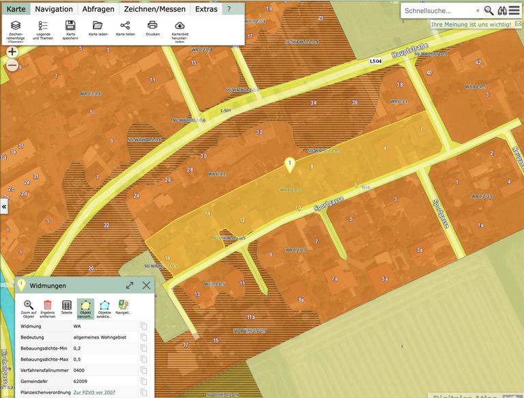Open Zeichenreihenfolge layers stack icon
This screenshot has width=524, height=398.
point(15,25)
